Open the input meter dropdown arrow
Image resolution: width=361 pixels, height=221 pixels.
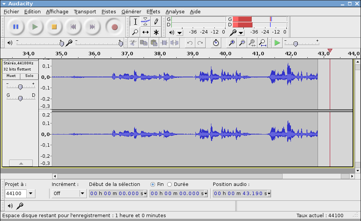(241, 33)
